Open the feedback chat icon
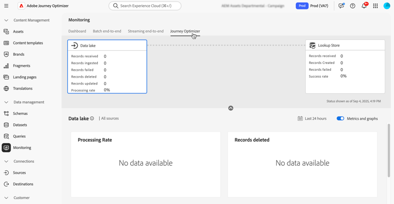The height and width of the screenshot is (204, 394). pyautogui.click(x=341, y=6)
